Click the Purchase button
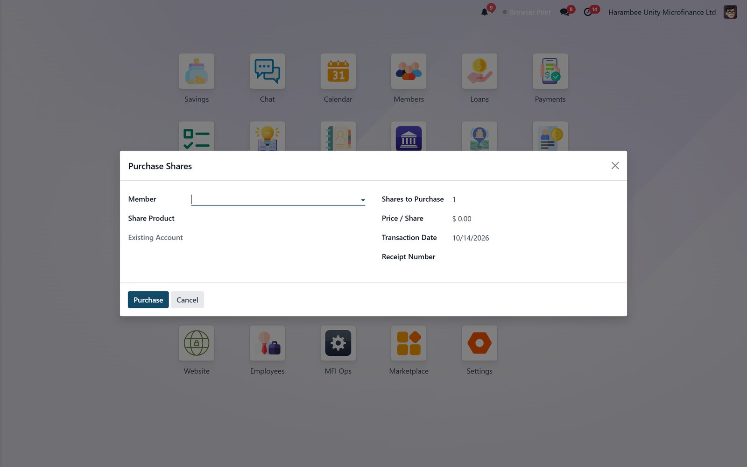Viewport: 747px width, 467px height. point(148,300)
